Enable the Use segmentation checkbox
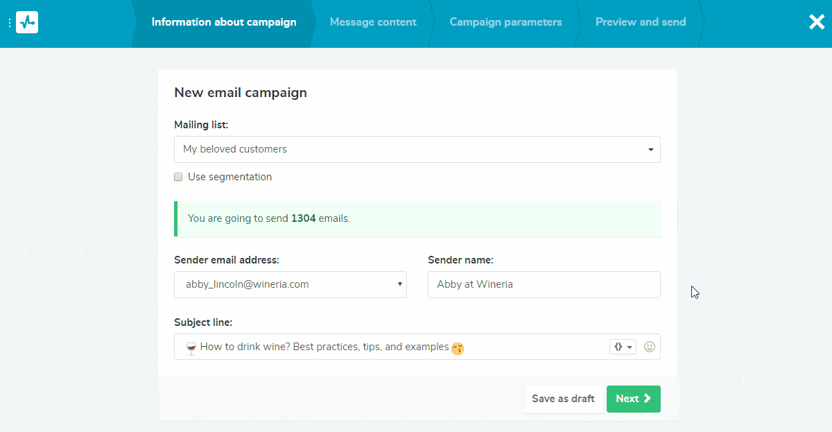The width and height of the screenshot is (832, 432). [178, 177]
